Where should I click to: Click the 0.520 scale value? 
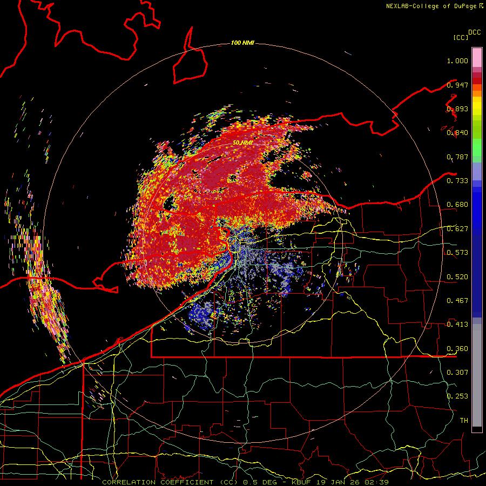coord(457,277)
